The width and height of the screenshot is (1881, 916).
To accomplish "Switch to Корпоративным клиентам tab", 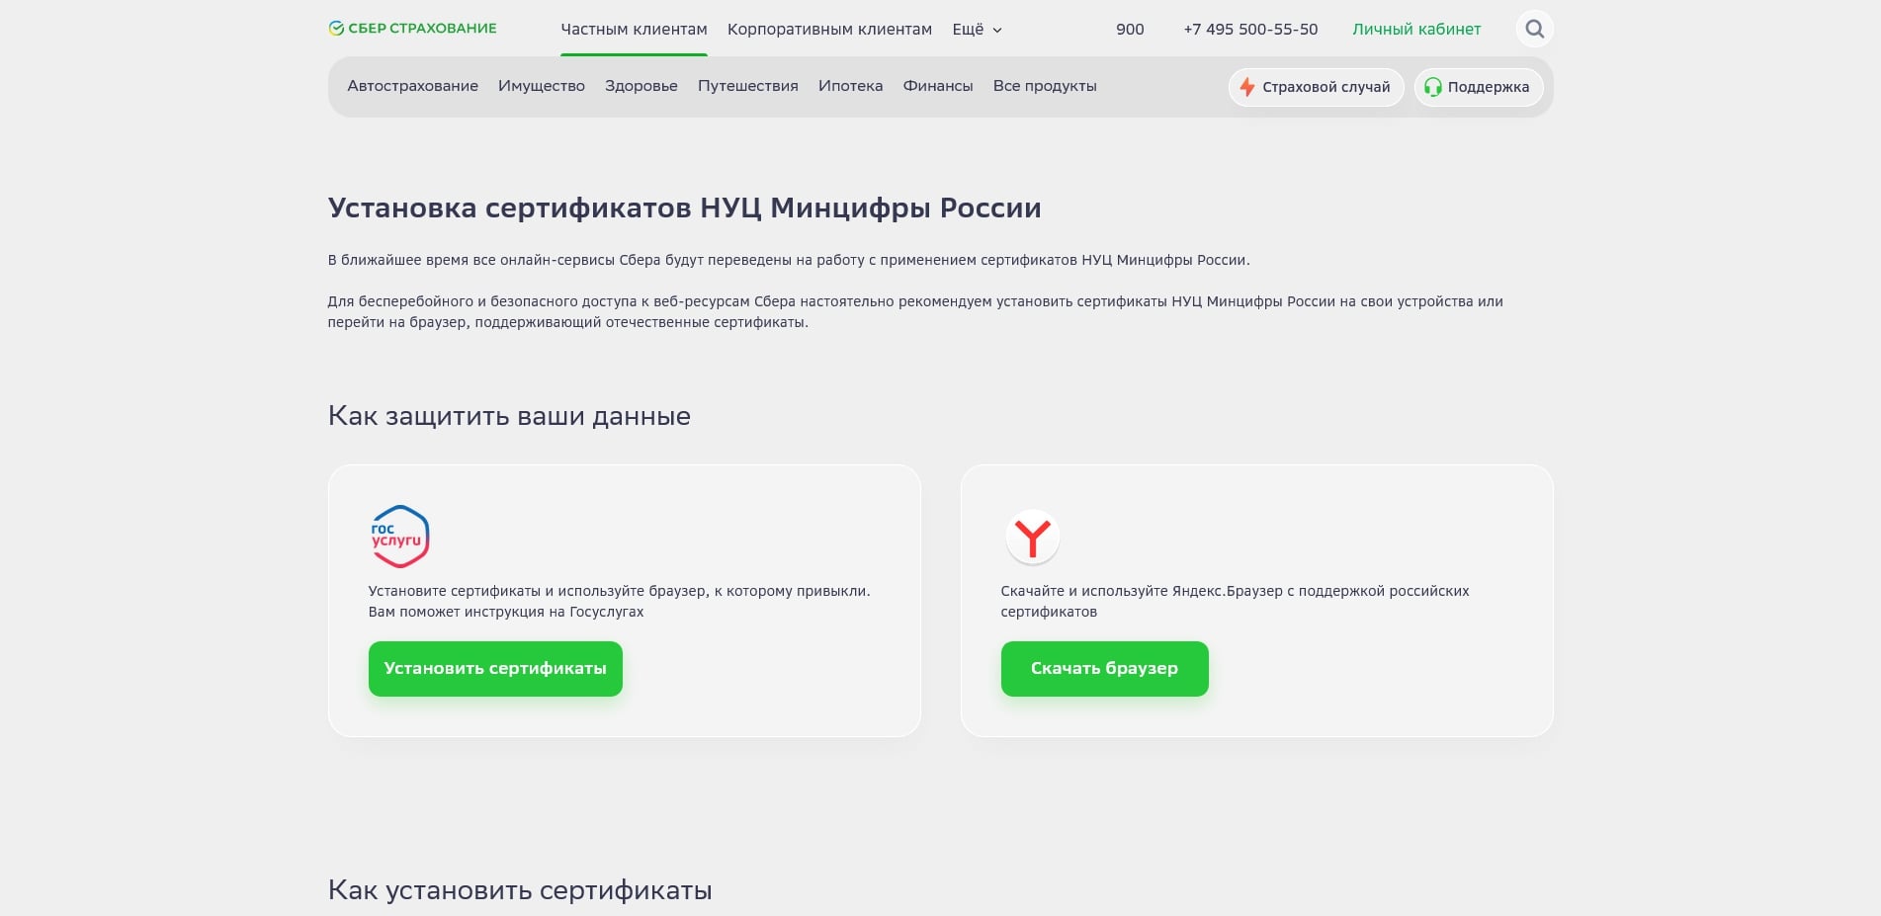I will pos(829,29).
